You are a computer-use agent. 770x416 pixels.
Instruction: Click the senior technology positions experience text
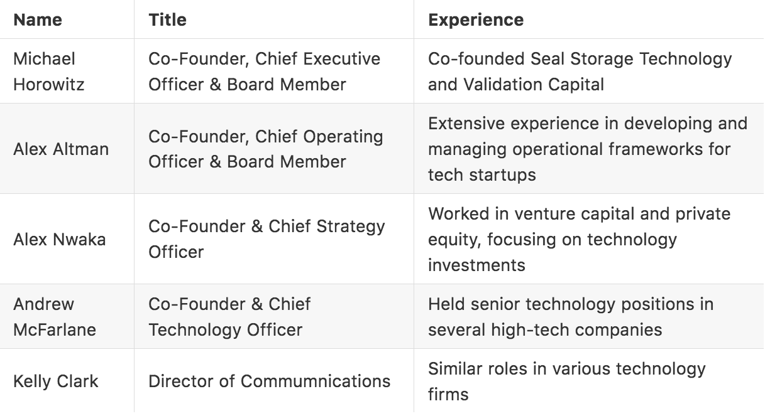point(570,304)
